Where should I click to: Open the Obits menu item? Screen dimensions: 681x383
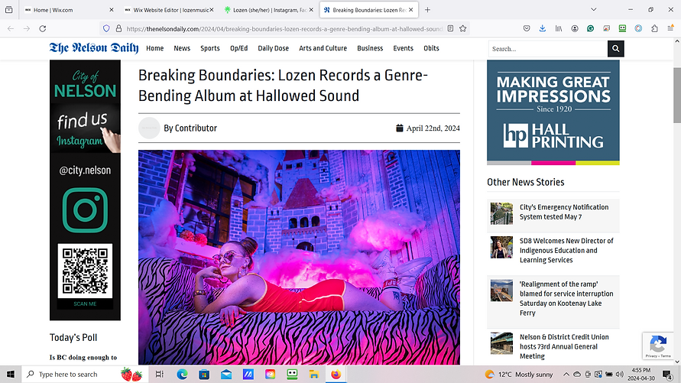[431, 48]
